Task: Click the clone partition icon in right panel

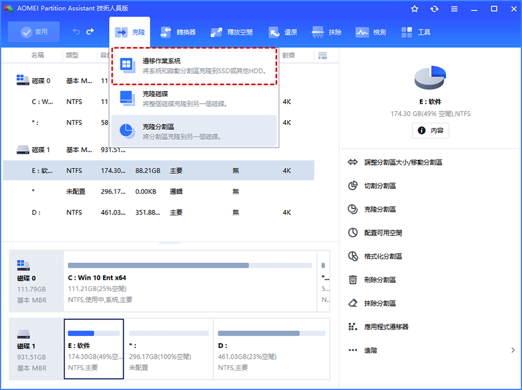Action: [x=352, y=209]
